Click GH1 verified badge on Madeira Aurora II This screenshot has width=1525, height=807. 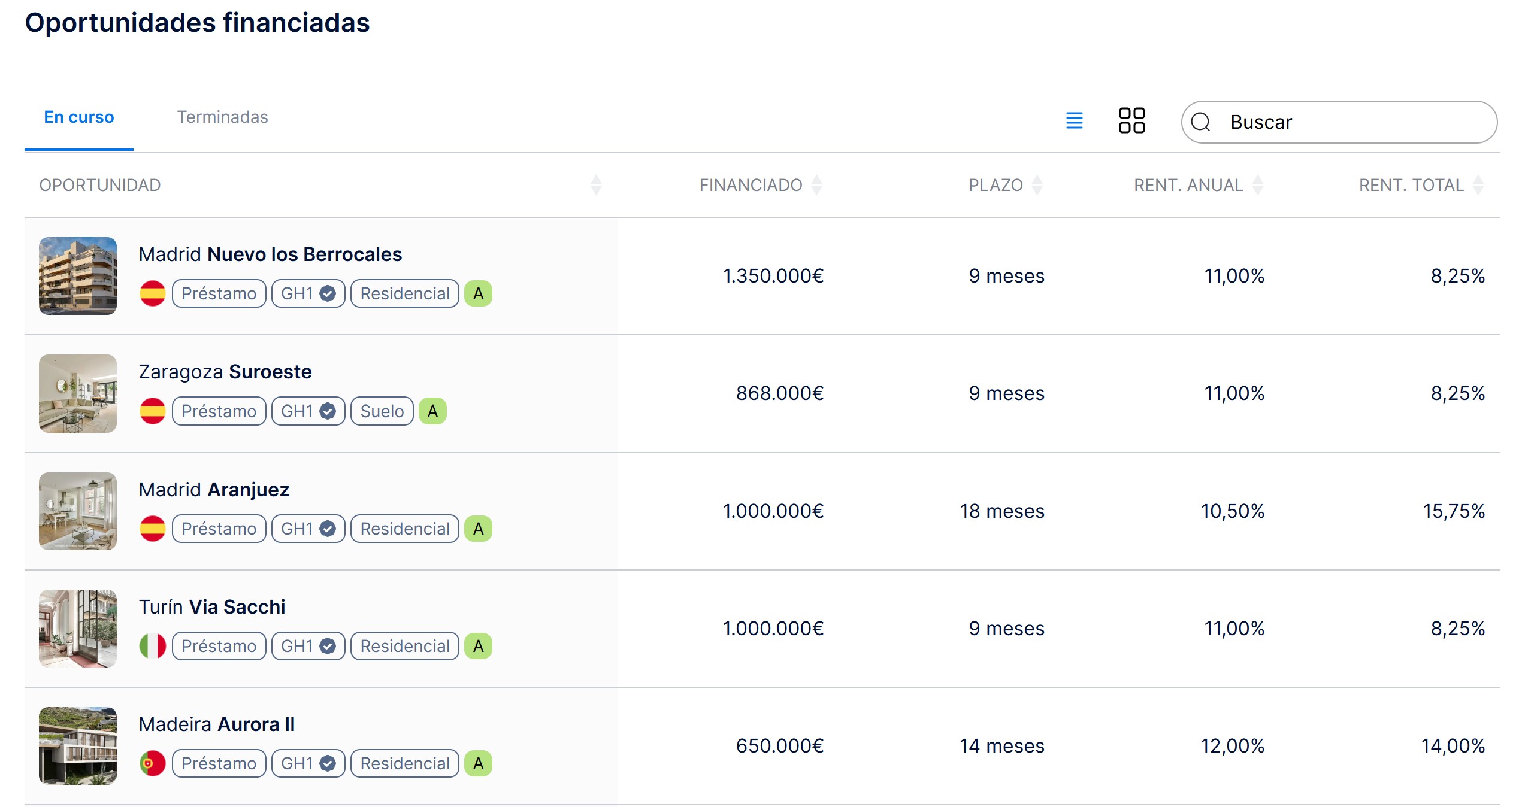point(308,763)
